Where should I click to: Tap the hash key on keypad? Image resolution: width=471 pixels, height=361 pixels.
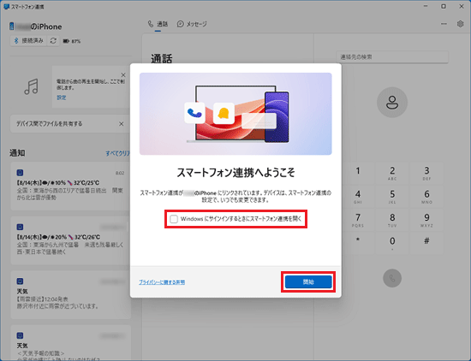tap(426, 243)
